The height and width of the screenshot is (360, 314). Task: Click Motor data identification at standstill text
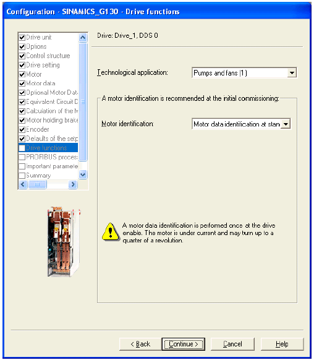[237, 124]
